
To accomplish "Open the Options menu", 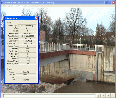I will [22, 6].
